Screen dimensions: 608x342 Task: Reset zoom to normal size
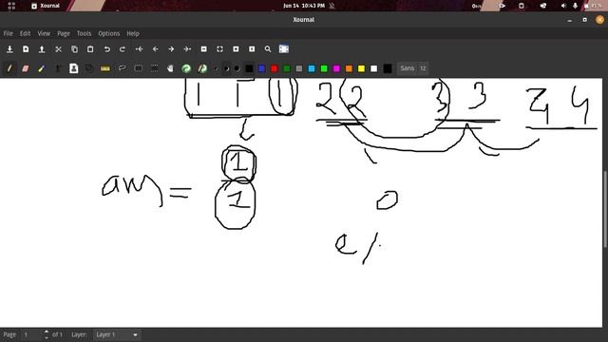[252, 49]
